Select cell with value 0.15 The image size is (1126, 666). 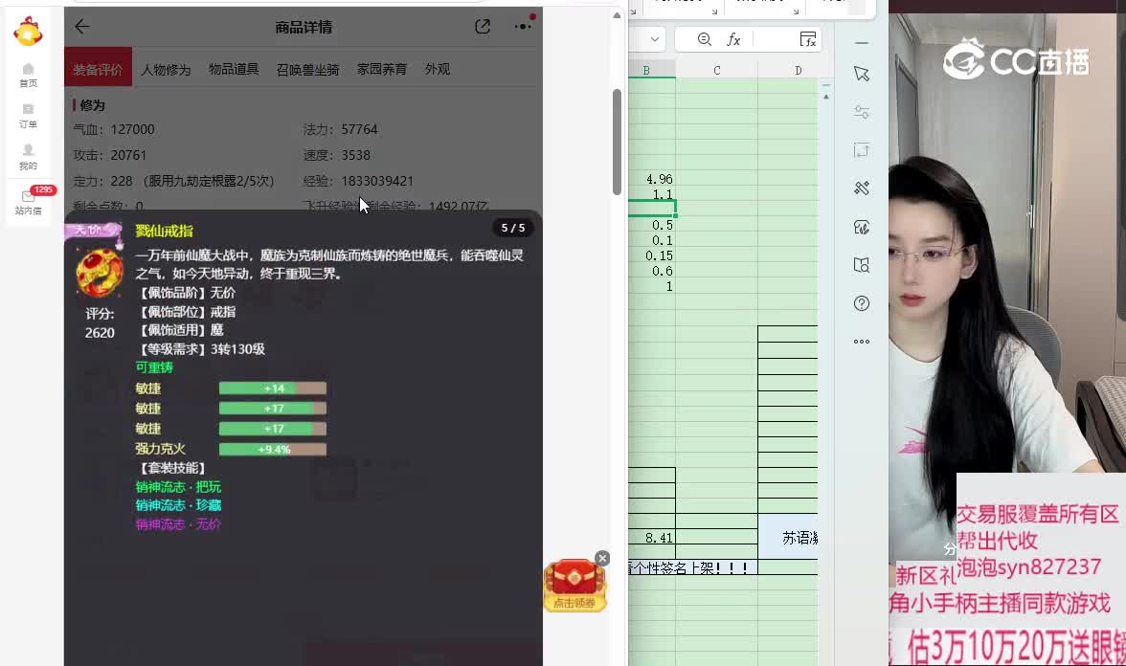tap(652, 255)
